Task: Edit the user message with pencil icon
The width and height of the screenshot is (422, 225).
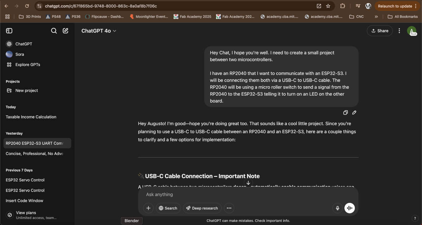Action: [x=354, y=112]
